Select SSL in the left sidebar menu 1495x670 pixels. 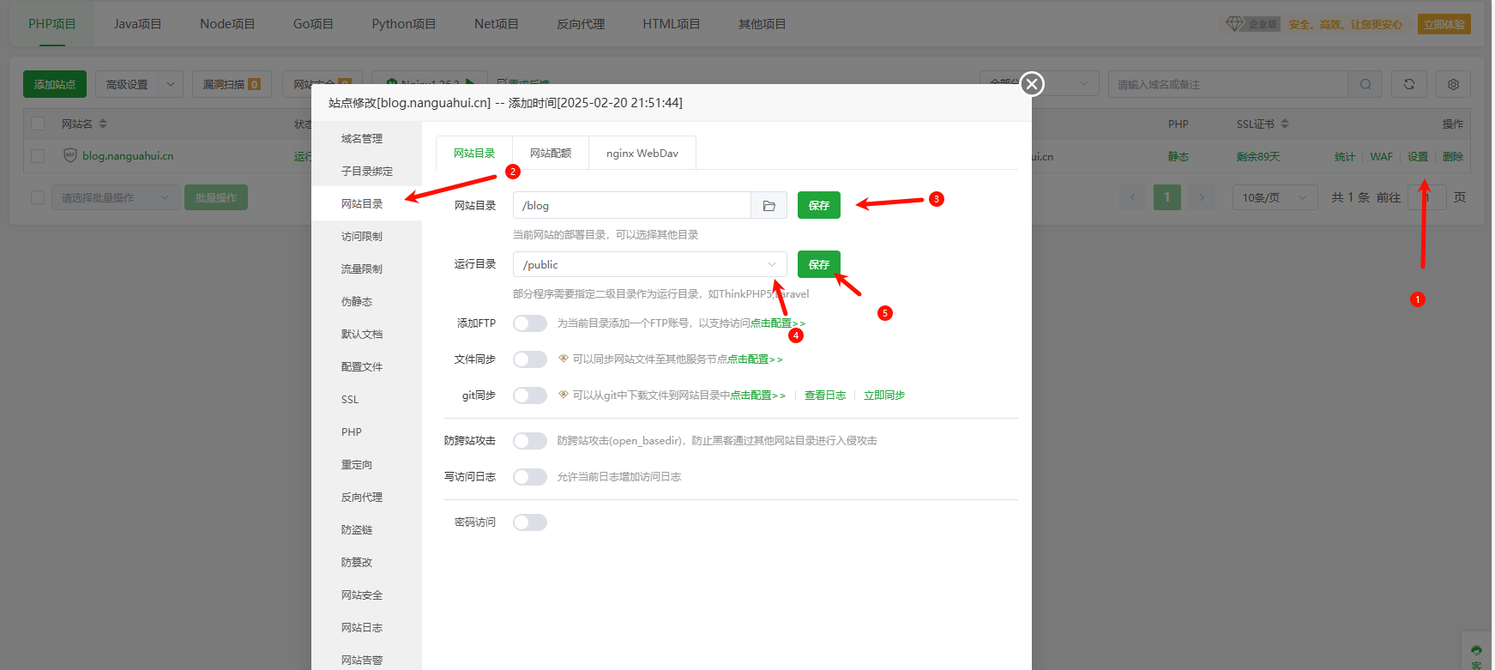350,400
